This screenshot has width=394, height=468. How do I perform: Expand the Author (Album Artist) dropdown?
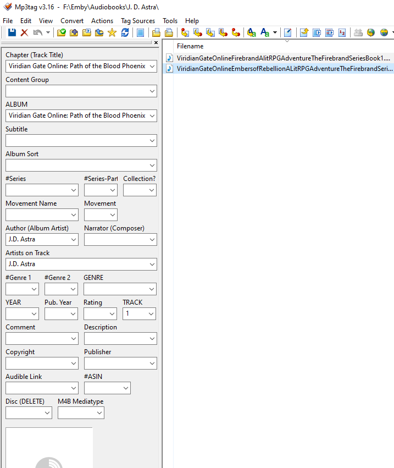pos(74,240)
